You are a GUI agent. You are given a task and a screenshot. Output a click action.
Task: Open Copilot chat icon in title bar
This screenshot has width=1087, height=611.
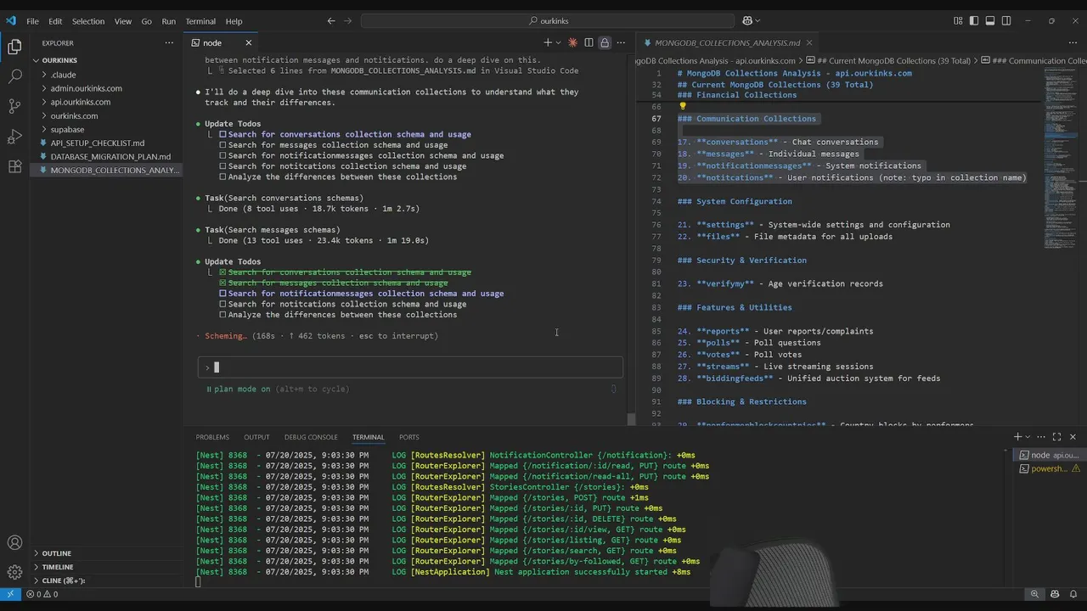(747, 21)
